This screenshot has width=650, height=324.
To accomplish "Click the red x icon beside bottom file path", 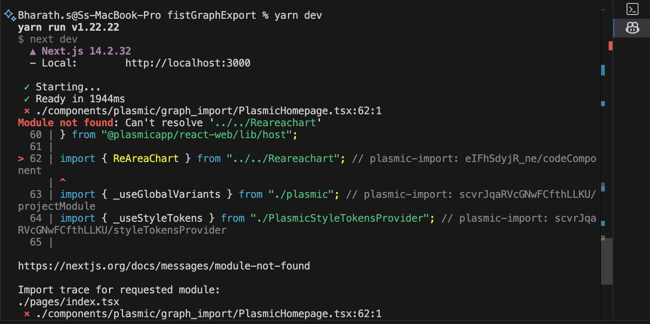I will [27, 314].
